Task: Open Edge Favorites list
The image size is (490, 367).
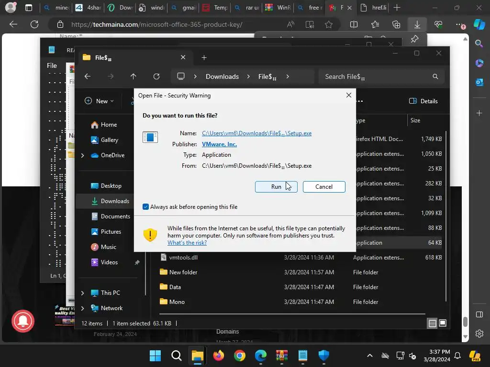Action: (x=375, y=24)
